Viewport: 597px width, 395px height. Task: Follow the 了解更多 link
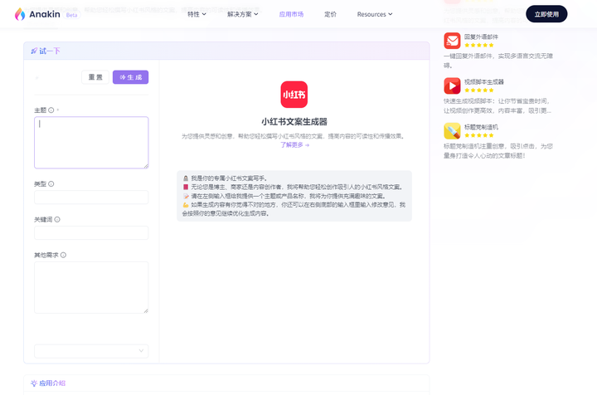294,144
